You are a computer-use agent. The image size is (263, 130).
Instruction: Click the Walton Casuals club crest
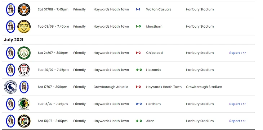tap(24, 10)
